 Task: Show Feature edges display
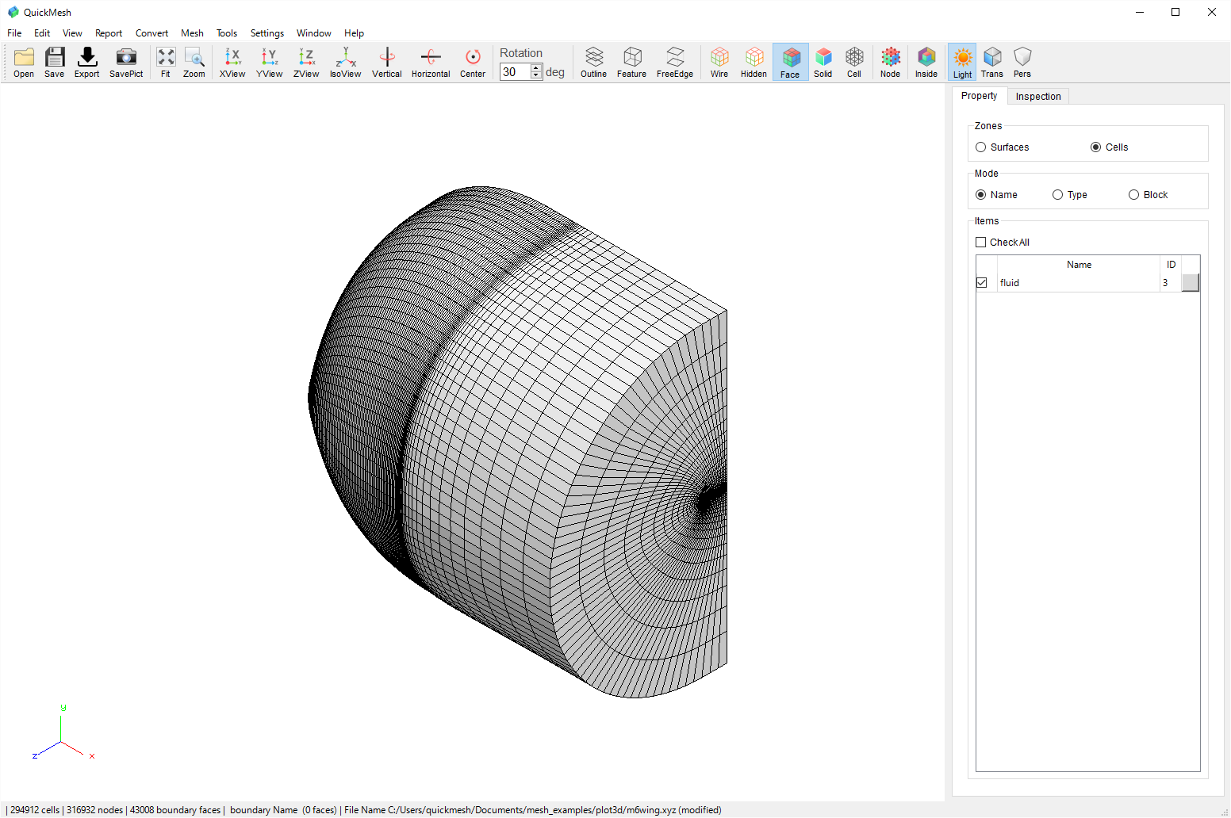click(632, 62)
